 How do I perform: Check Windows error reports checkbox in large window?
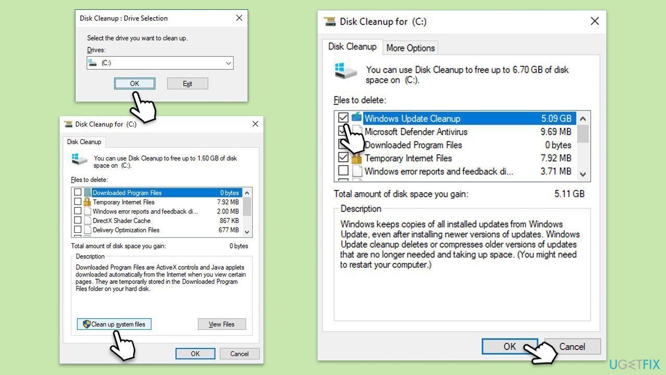(343, 171)
